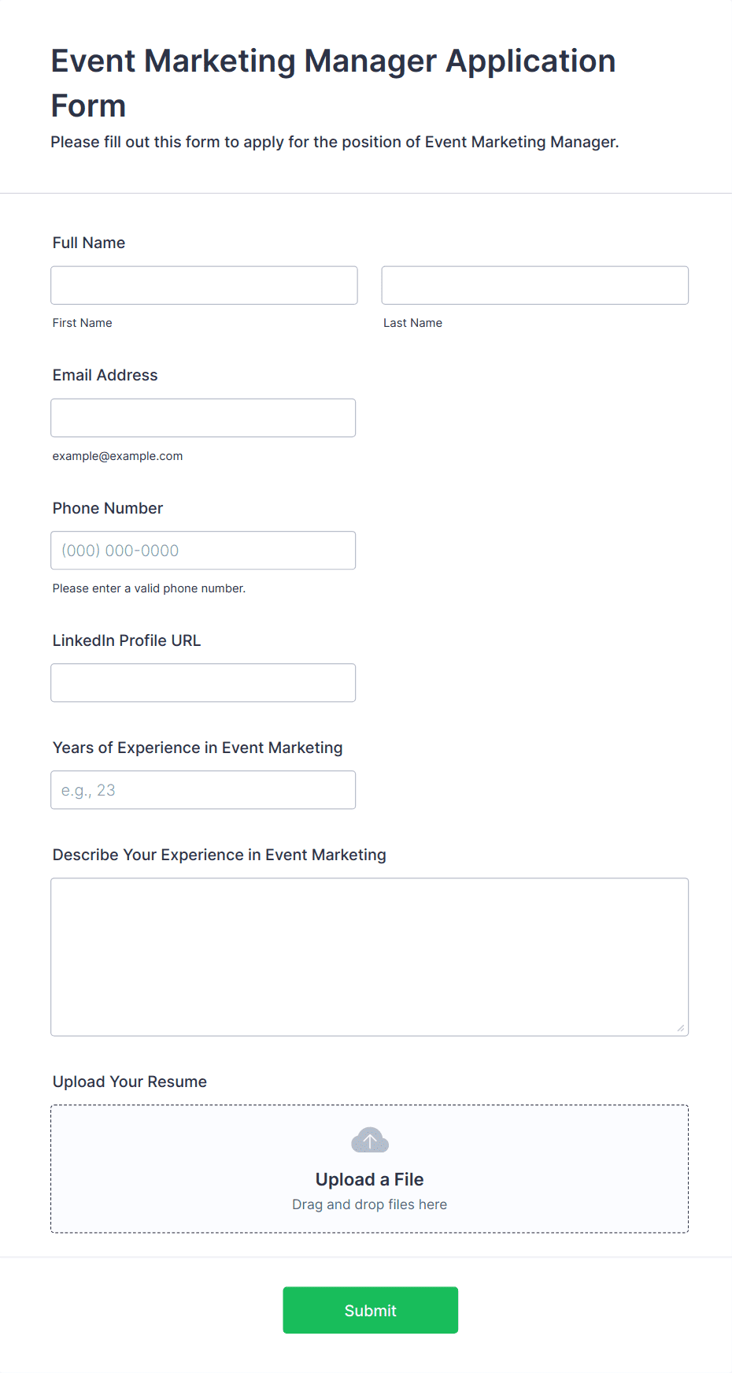Submit the application form
Screen dimensions: 732x1373
pyautogui.click(x=371, y=1310)
